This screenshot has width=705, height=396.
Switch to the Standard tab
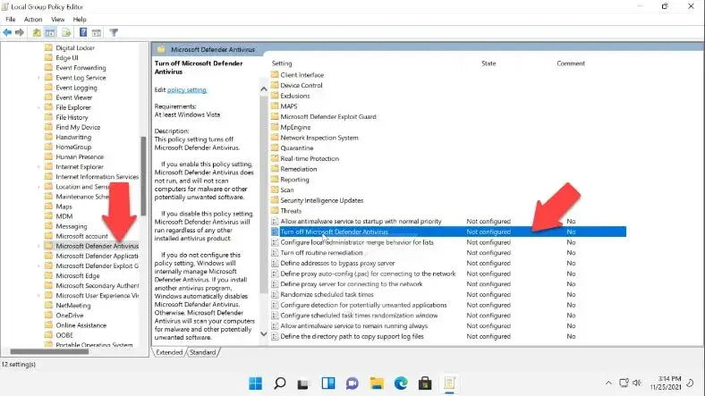pyautogui.click(x=203, y=352)
